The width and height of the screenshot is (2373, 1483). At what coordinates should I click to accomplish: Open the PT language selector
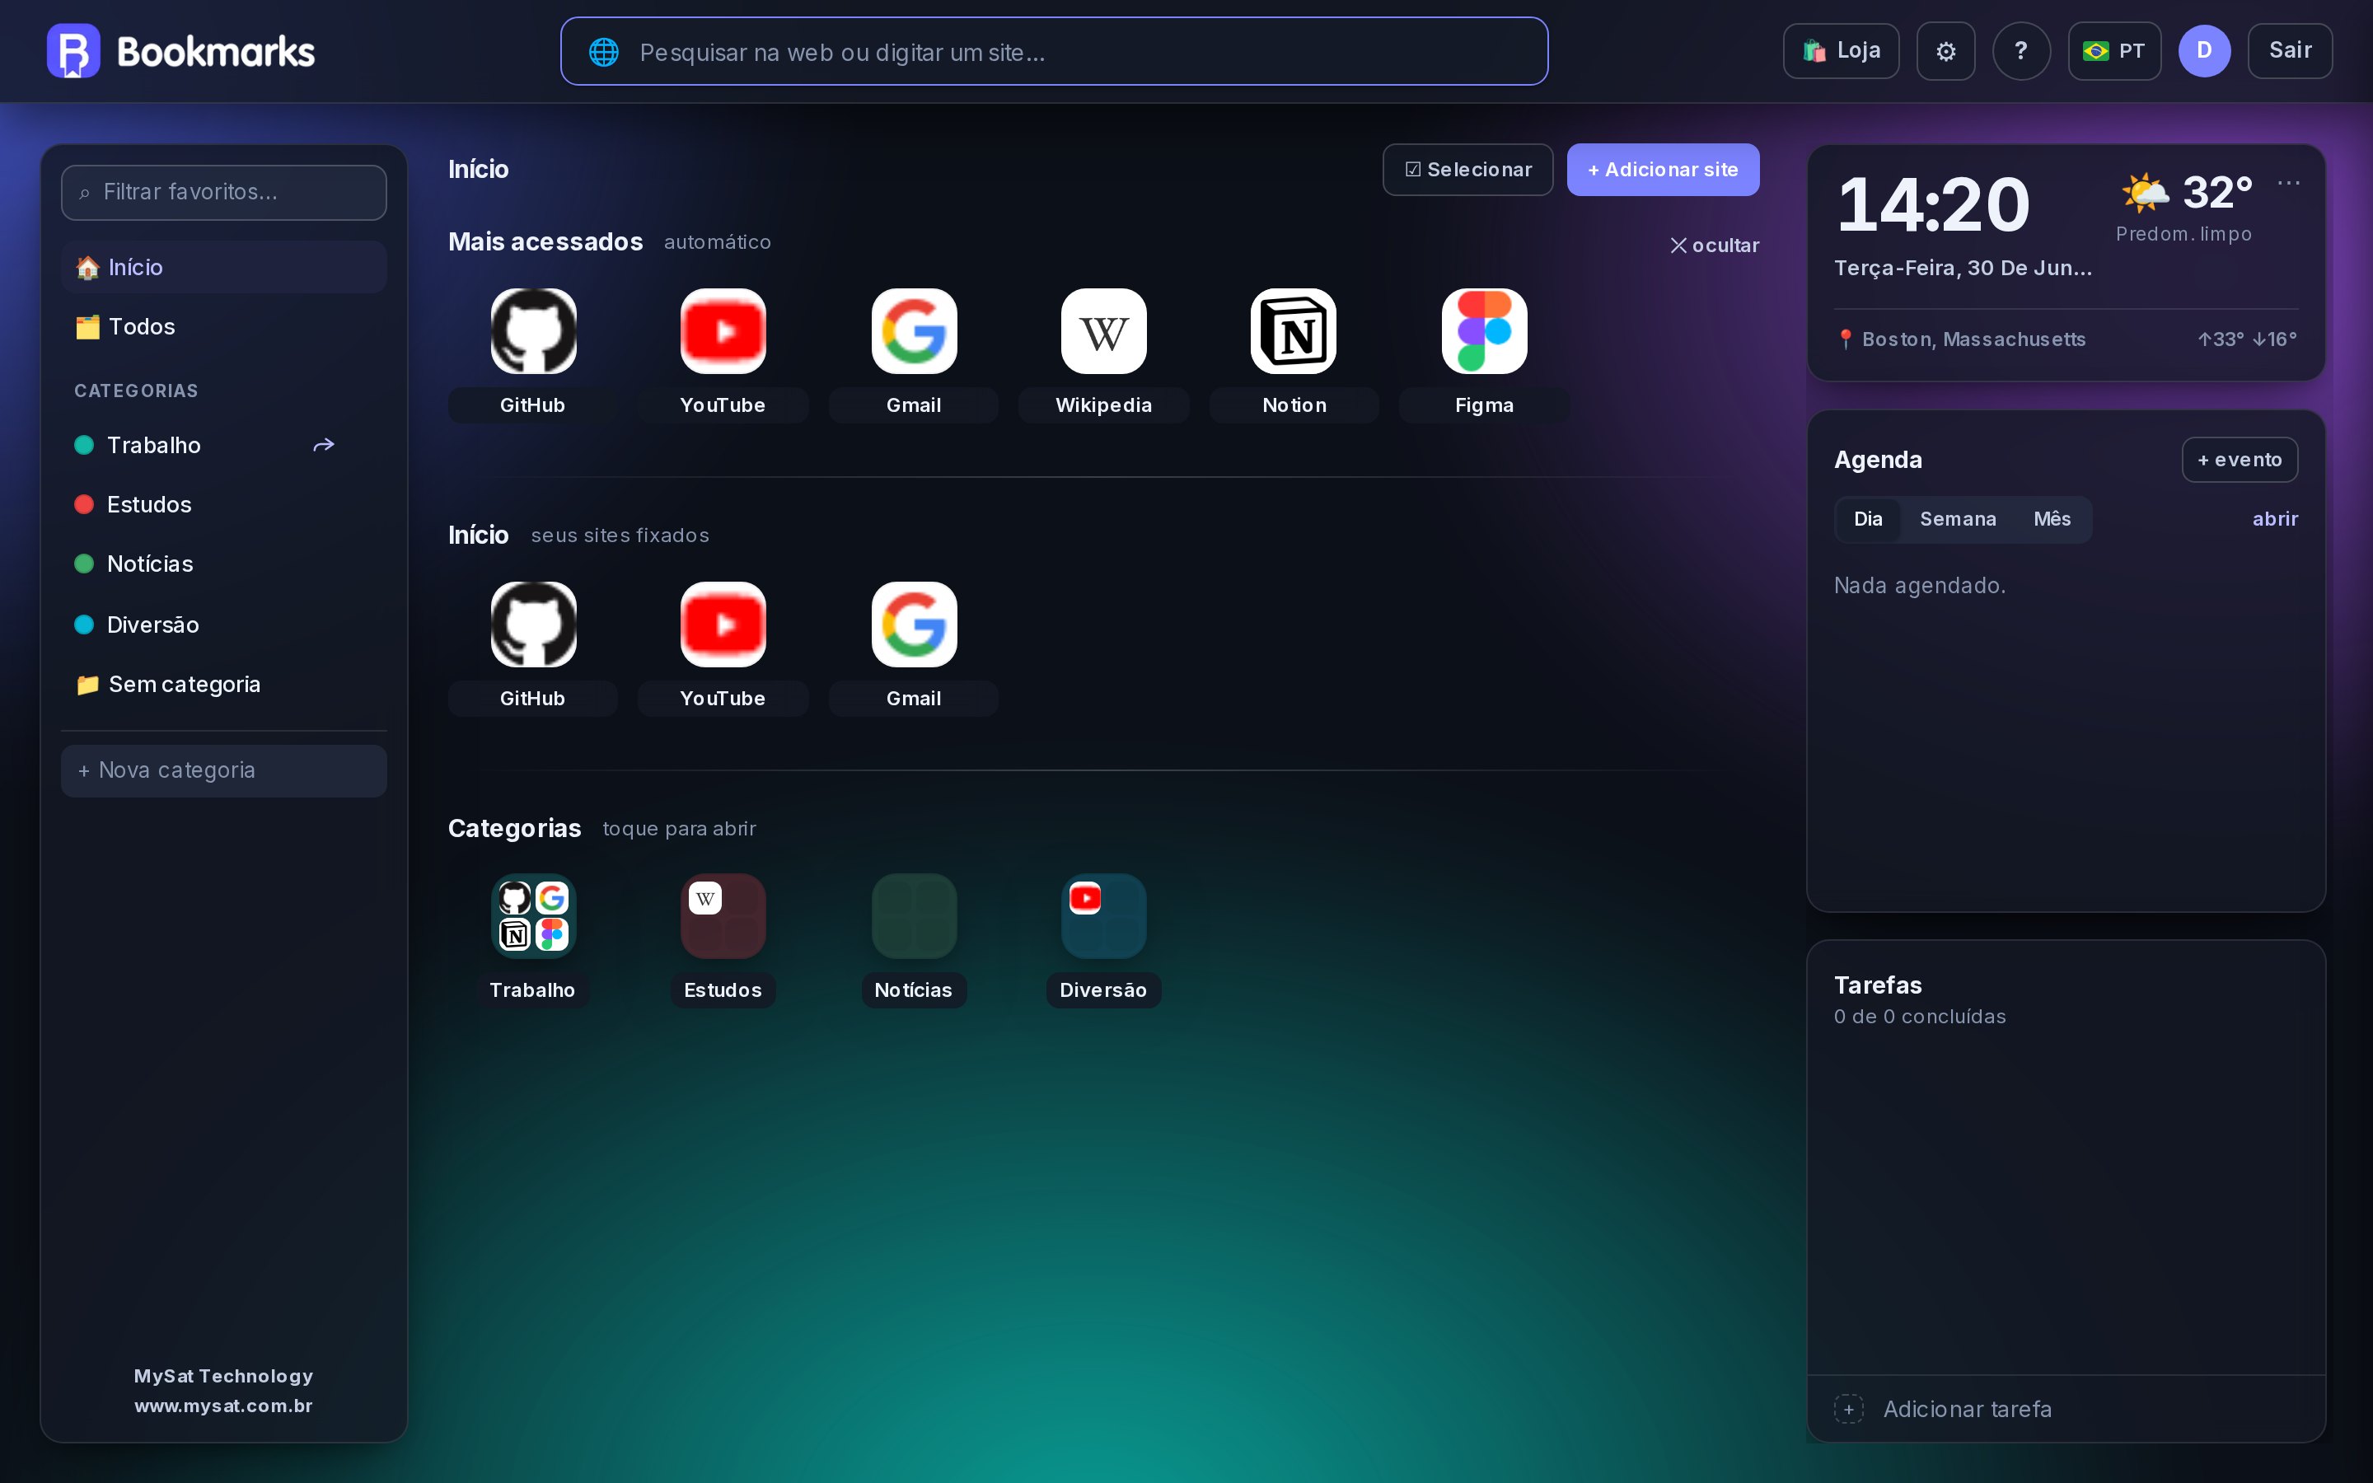click(2114, 51)
